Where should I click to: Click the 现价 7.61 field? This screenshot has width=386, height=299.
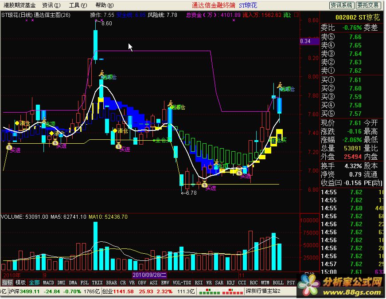tap(341, 123)
